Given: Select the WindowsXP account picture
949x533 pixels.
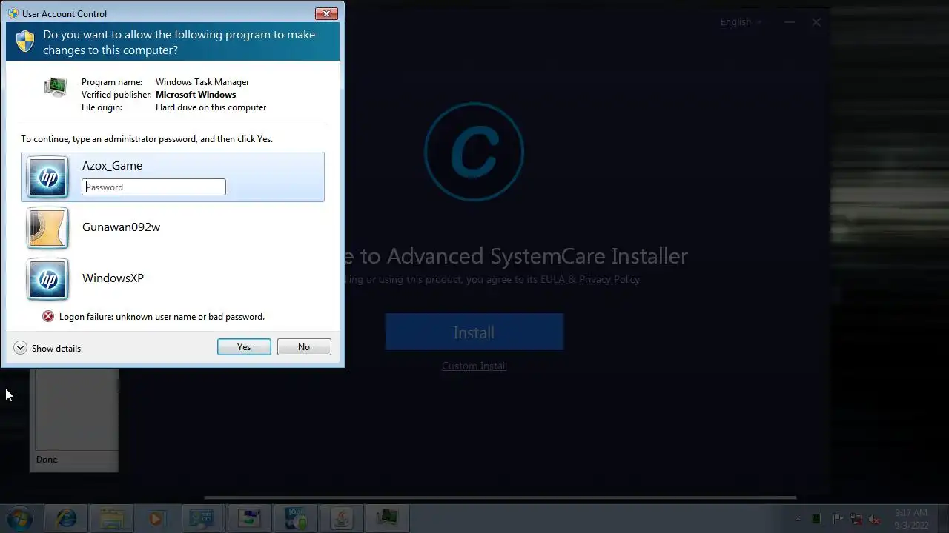Looking at the screenshot, I should point(47,279).
